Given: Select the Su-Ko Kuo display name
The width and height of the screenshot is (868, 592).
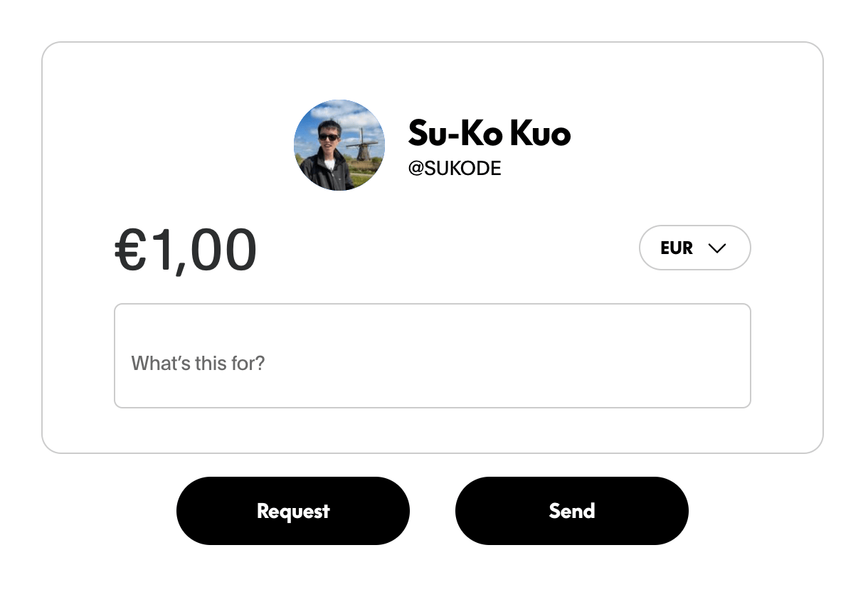Looking at the screenshot, I should point(489,133).
